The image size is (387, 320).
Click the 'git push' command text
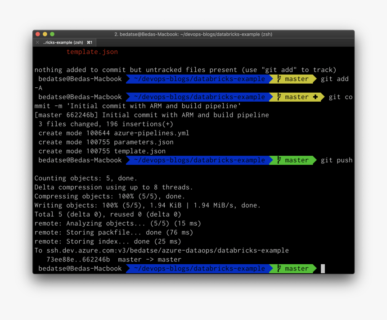pos(337,160)
